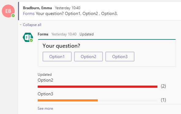Click the EB user avatar
This screenshot has height=114, width=181.
[x=8, y=11]
